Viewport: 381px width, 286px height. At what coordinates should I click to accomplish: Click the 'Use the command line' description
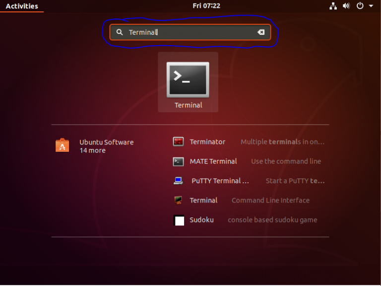[x=286, y=161]
